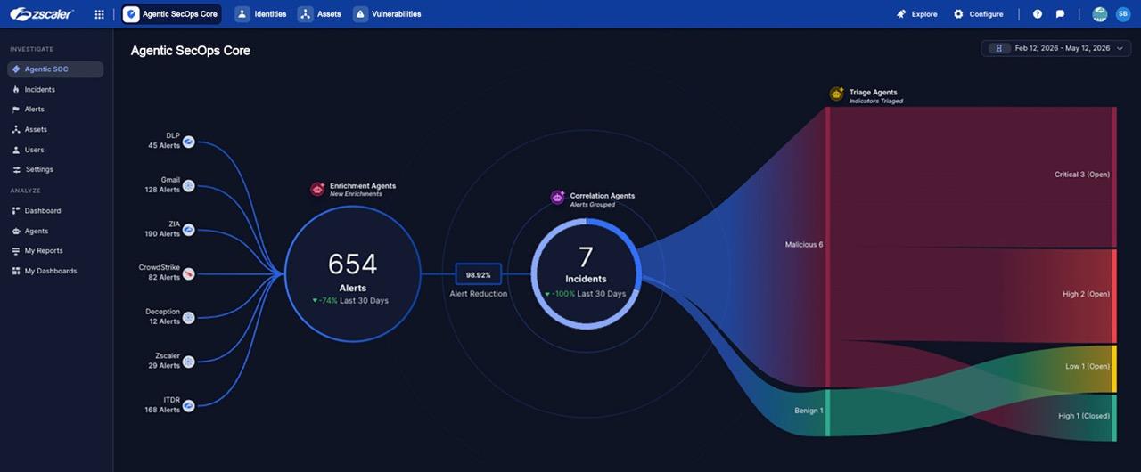Viewport: 1141px width, 472px height.
Task: Click the CrowdStrike source icon
Action: click(189, 273)
